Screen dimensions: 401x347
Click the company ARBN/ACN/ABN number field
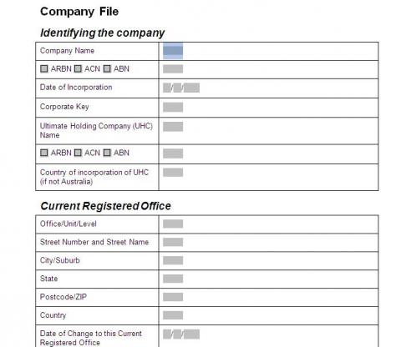[x=173, y=69]
